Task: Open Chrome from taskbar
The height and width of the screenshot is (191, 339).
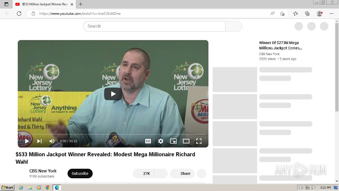Action: coord(48,188)
